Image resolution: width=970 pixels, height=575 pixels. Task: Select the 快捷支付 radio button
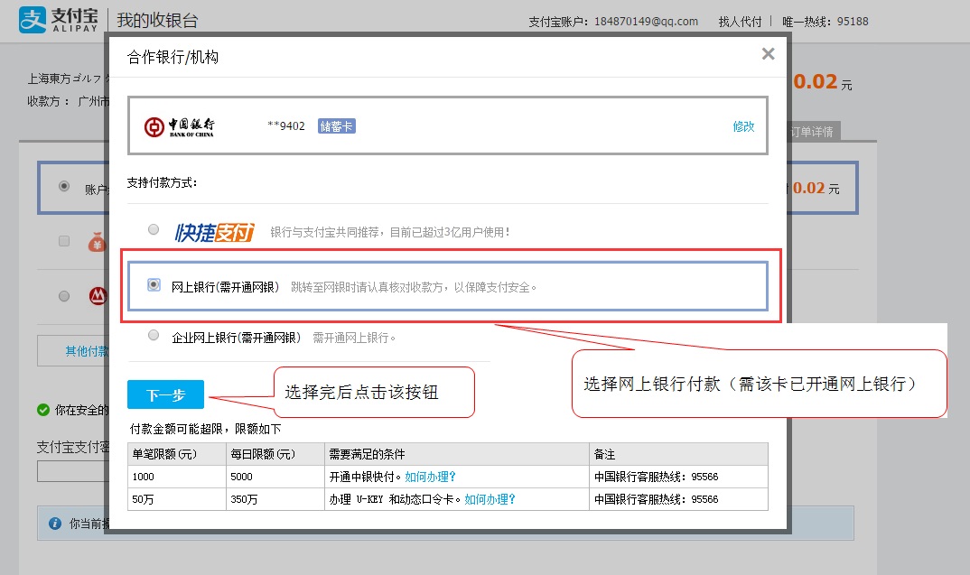click(154, 229)
